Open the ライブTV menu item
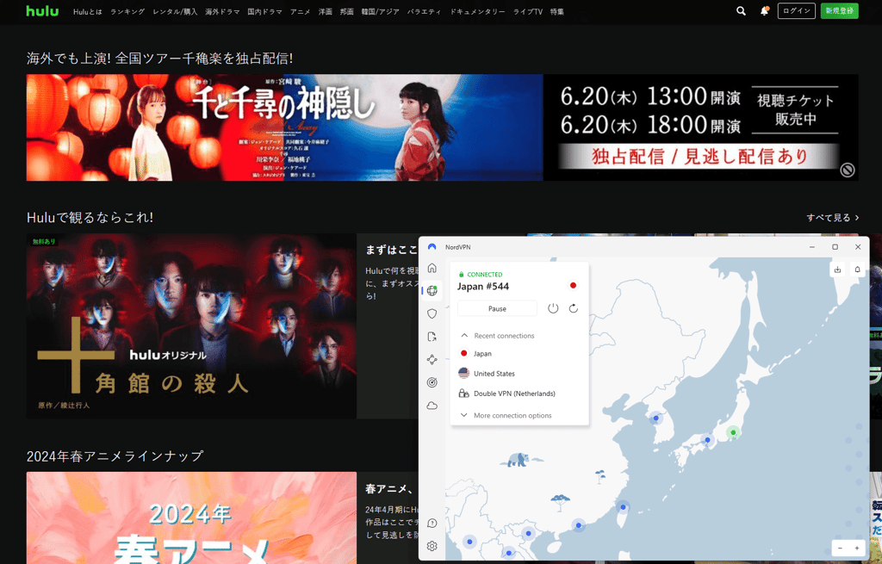The height and width of the screenshot is (564, 882). 528,11
